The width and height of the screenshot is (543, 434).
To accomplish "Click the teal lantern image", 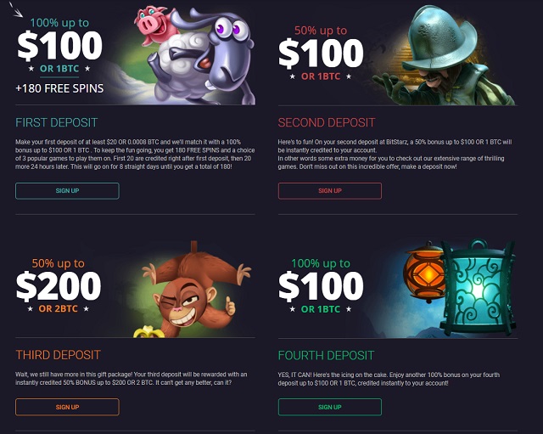I will (477, 289).
